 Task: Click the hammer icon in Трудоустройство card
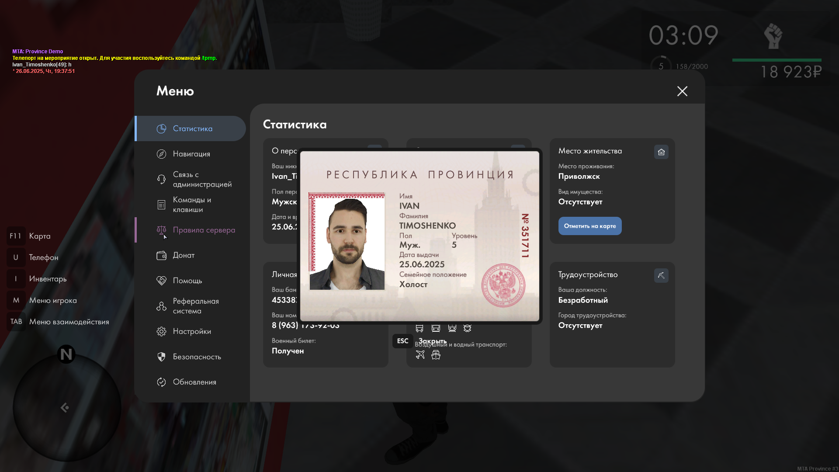pyautogui.click(x=661, y=275)
